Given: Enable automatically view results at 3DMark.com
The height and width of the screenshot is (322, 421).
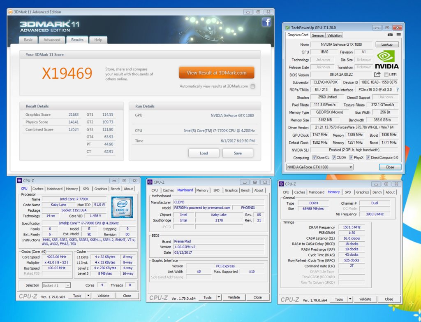Looking at the screenshot, I should 253,86.
